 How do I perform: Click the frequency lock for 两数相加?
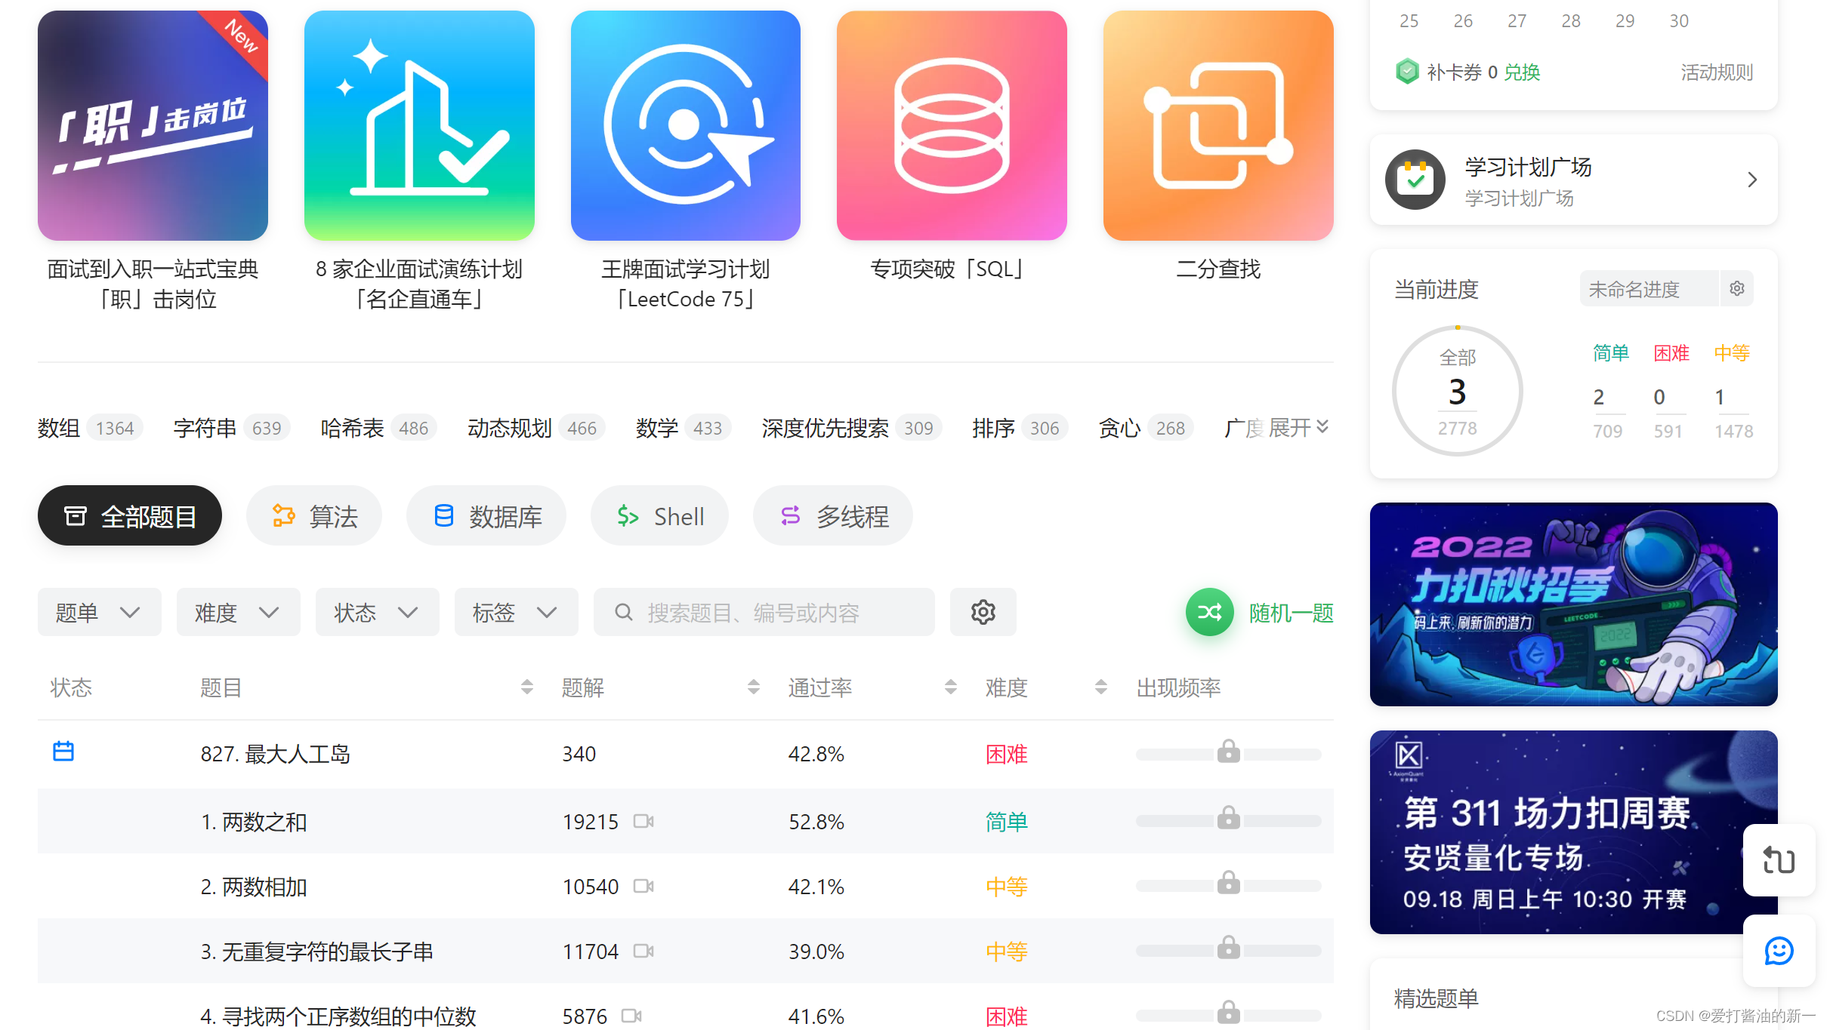(x=1229, y=882)
